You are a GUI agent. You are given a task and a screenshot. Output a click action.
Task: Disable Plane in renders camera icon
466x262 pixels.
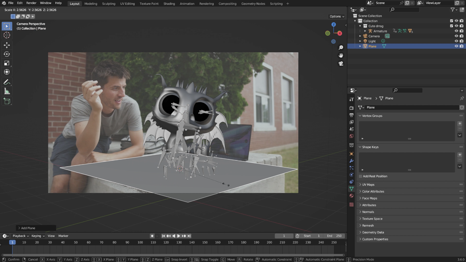tap(461, 46)
